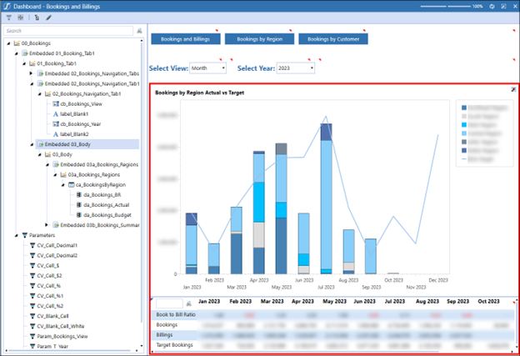Open the Select Year dropdown showing 2023

[x=296, y=68]
